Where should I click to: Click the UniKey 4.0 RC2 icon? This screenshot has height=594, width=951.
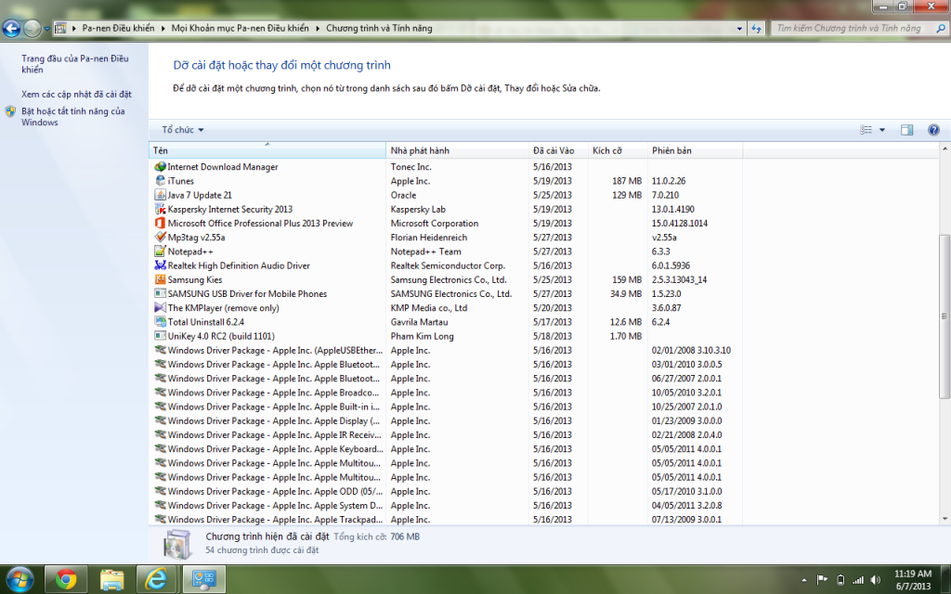point(160,336)
